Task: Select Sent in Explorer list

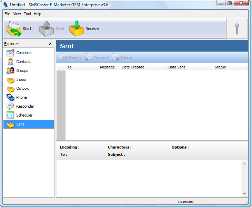Action: click(29, 124)
